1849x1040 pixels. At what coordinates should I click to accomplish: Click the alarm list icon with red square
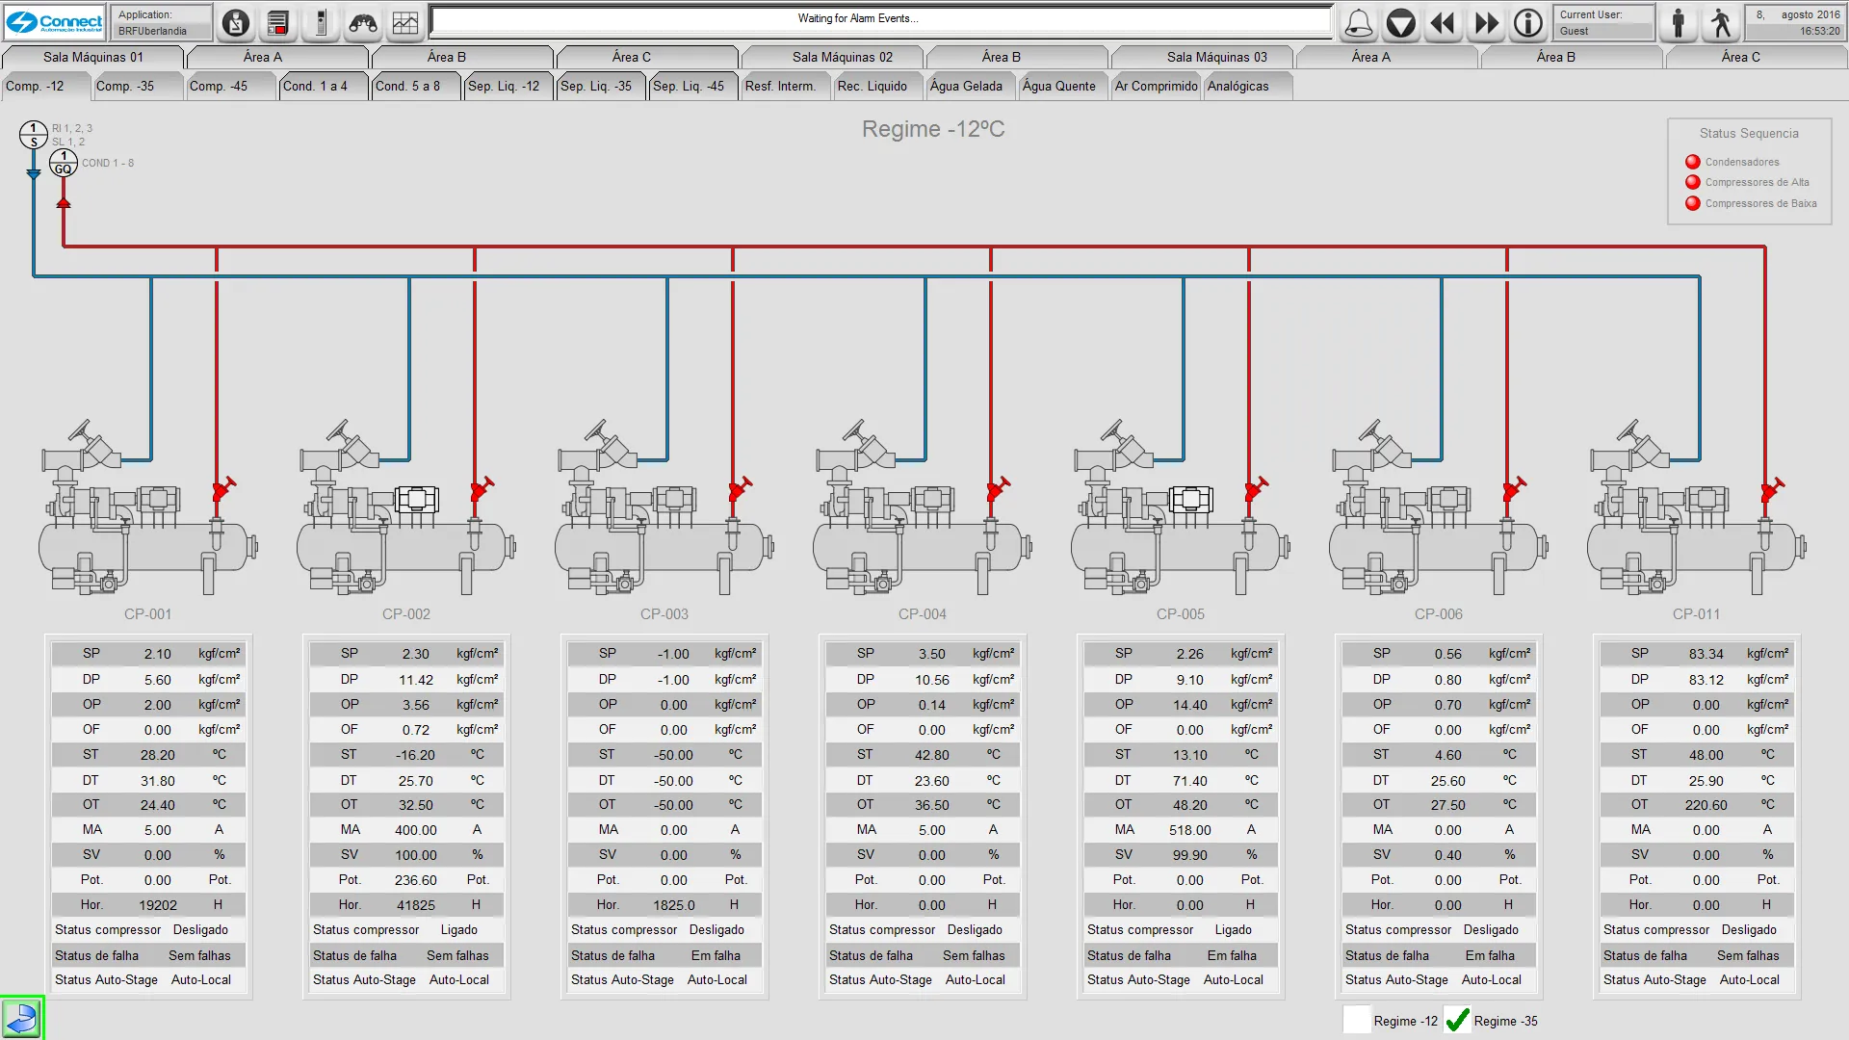[x=278, y=23]
